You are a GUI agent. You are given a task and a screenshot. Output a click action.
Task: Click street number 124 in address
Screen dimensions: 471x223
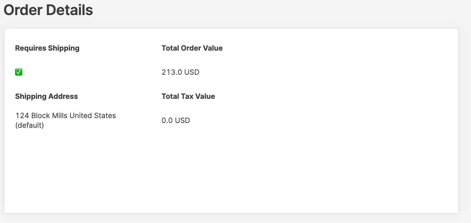coord(22,116)
